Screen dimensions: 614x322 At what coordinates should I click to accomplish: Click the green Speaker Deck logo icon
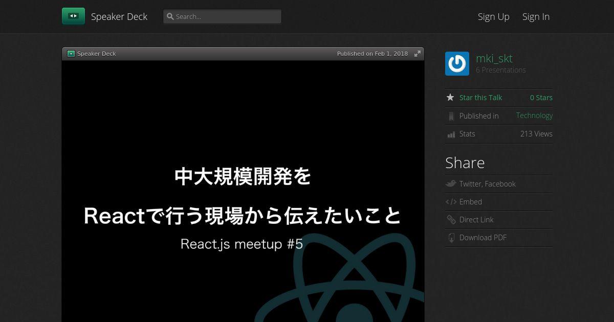tap(73, 16)
